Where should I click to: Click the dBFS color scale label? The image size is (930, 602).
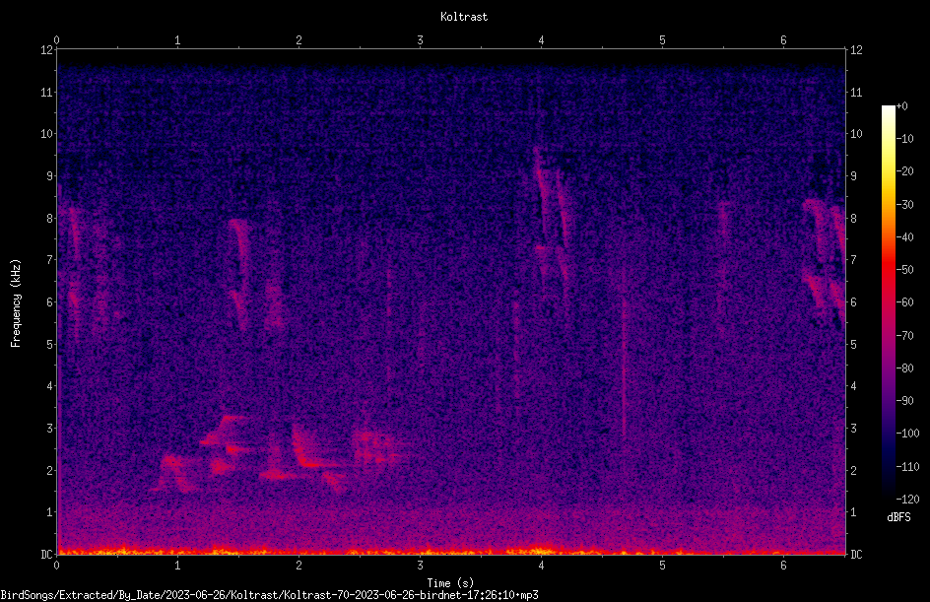click(898, 517)
